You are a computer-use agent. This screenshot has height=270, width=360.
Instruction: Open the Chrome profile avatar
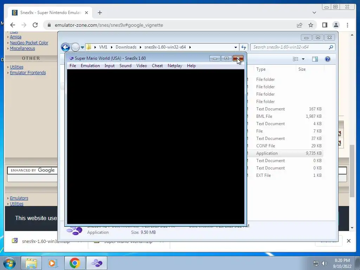(336, 25)
